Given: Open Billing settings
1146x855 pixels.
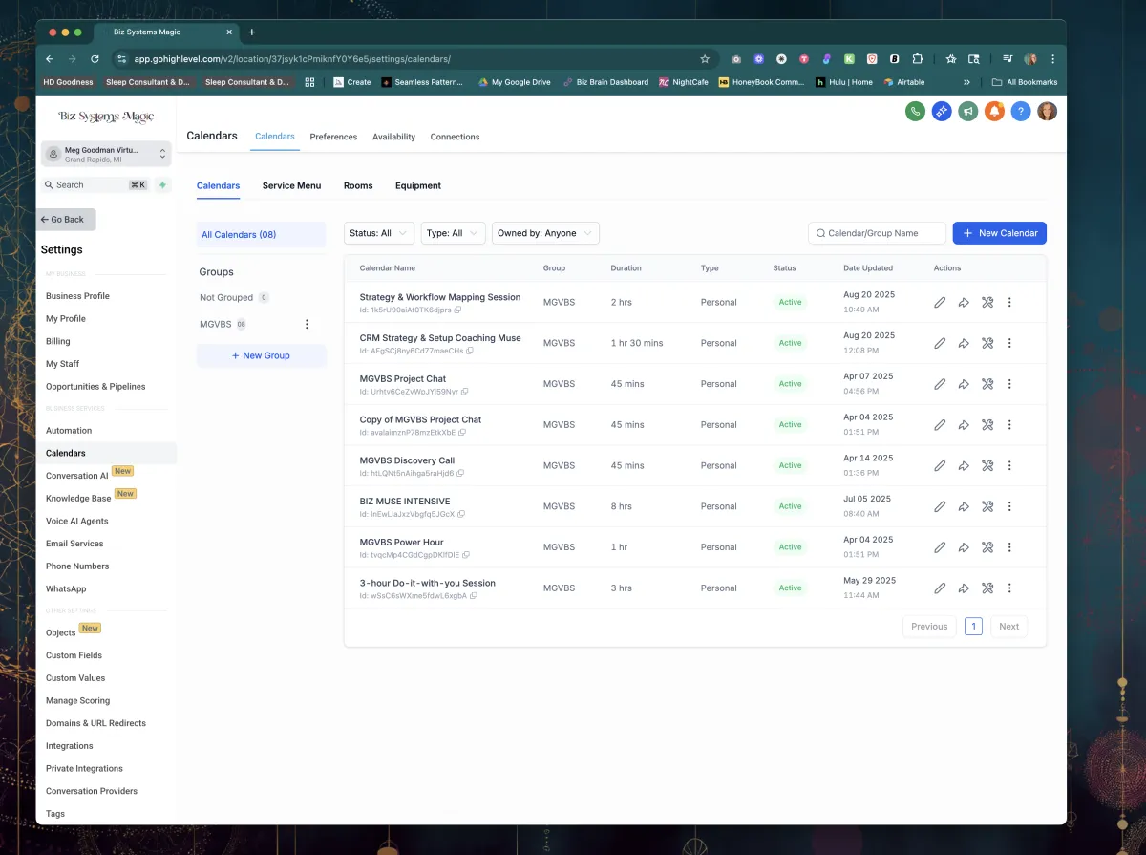Looking at the screenshot, I should pos(58,341).
